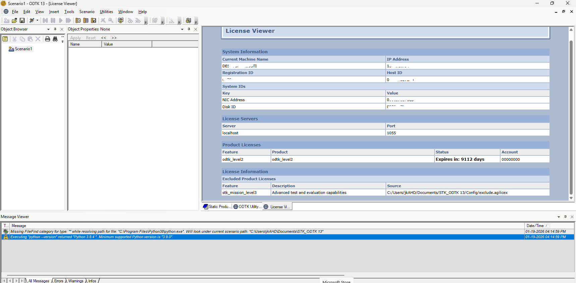Sort messages by the Date/Time column header
This screenshot has height=283, width=576.
549,226
